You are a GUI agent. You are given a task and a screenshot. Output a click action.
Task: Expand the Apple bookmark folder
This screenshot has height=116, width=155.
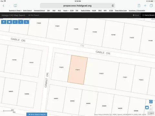click(x=66, y=11)
